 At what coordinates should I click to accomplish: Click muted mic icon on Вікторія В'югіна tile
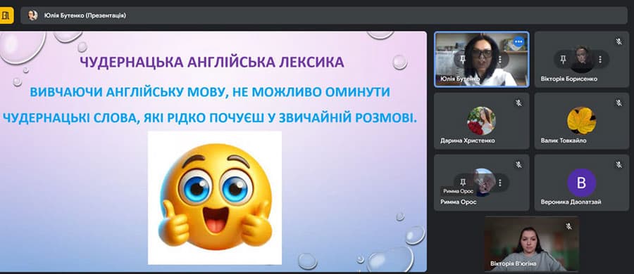pos(568,226)
